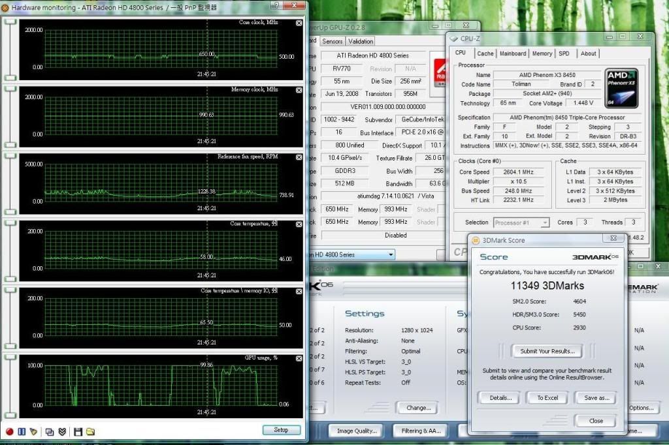Click the top slider handle beside Reference fan speed graph
669x445 pixels.
point(10,155)
